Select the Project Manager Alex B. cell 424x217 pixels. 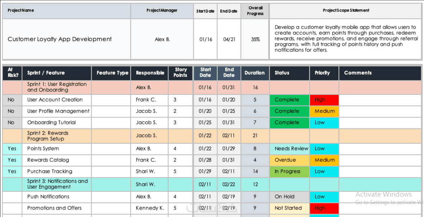[x=162, y=39]
